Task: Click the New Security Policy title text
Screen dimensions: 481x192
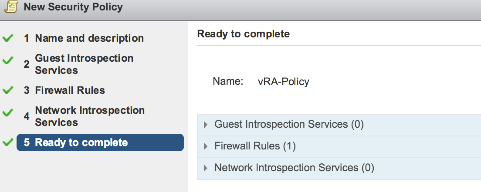Action: click(x=73, y=7)
